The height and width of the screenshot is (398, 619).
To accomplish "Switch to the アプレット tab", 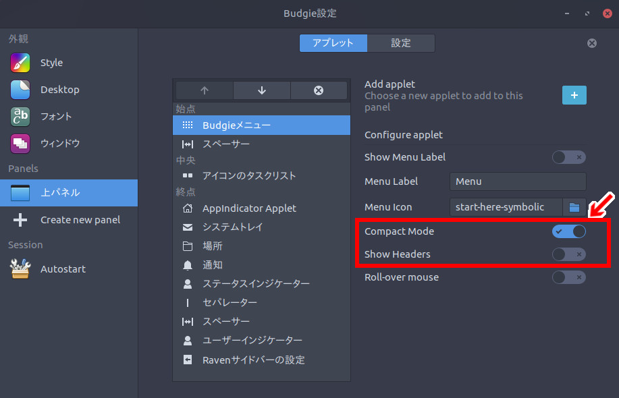I will point(333,43).
